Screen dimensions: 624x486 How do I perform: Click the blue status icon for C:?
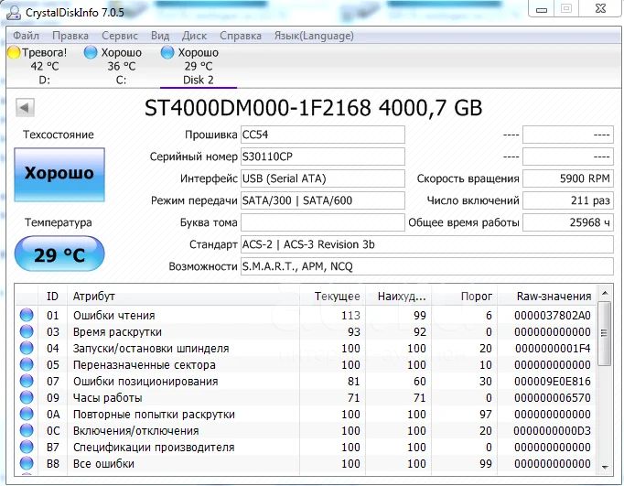click(x=91, y=52)
